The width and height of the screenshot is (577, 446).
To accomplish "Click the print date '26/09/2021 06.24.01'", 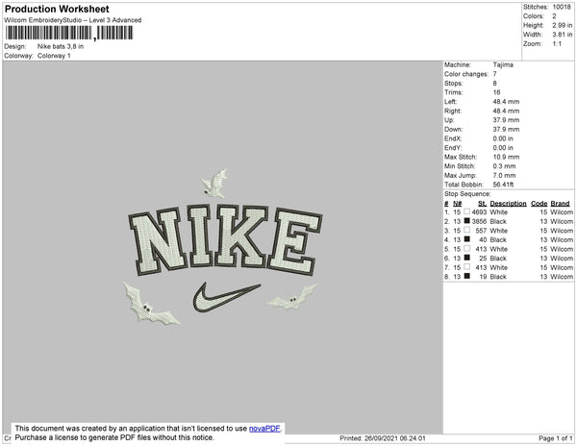I will pyautogui.click(x=394, y=438).
